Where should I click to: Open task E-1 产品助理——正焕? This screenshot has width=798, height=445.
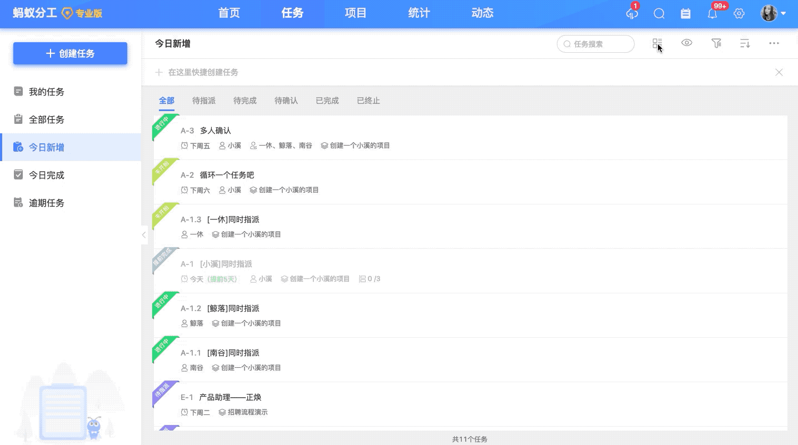470,404
